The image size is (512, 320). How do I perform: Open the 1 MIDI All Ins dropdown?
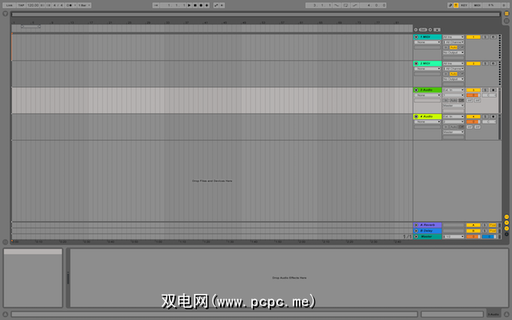coord(453,37)
